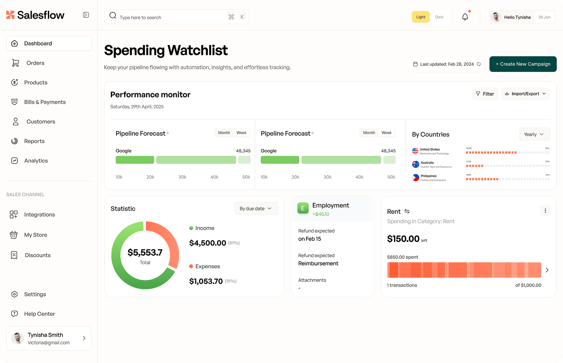The width and height of the screenshot is (563, 363).
Task: Click the Rent spending progress bar
Action: coord(464,270)
